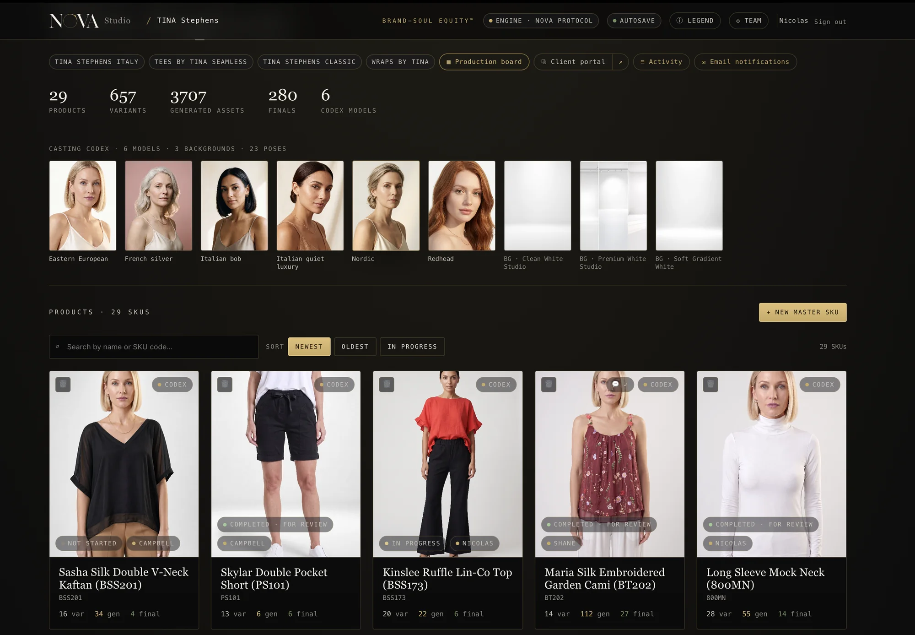
Task: Sign out of the account
Action: pos(830,22)
